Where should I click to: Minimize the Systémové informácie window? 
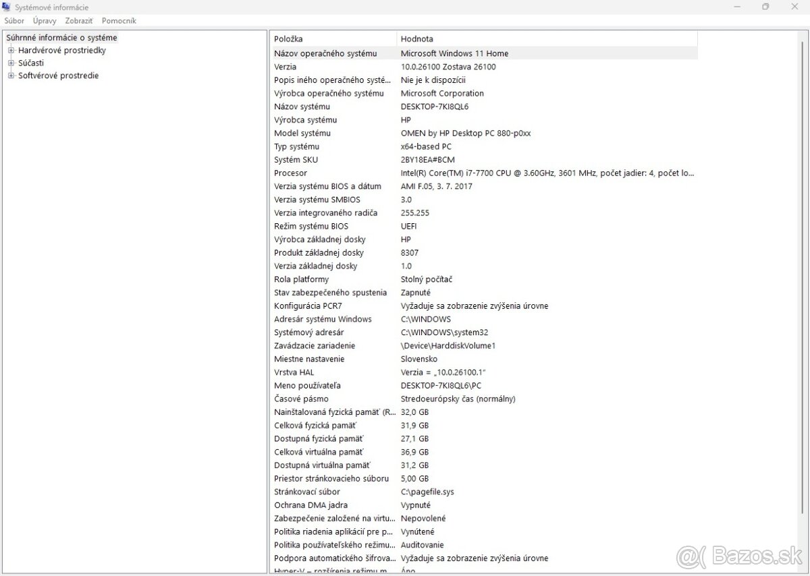point(736,7)
